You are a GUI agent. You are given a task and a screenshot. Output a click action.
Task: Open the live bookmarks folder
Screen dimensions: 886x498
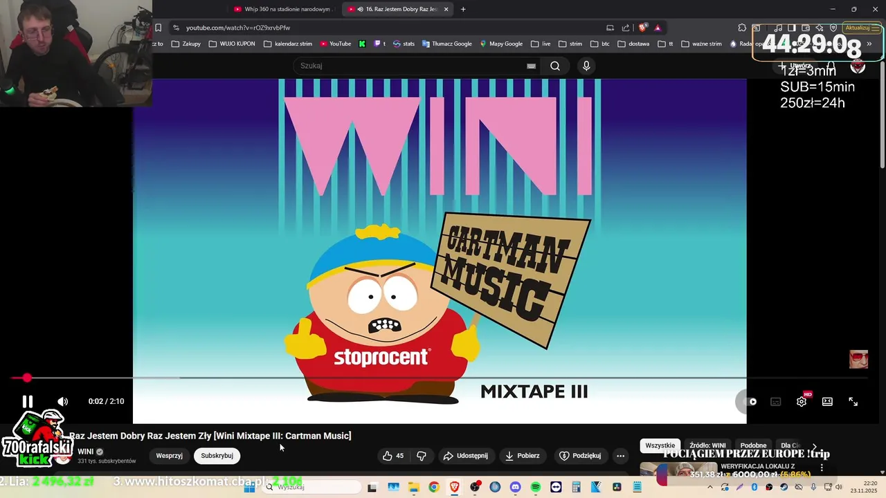[x=541, y=44]
